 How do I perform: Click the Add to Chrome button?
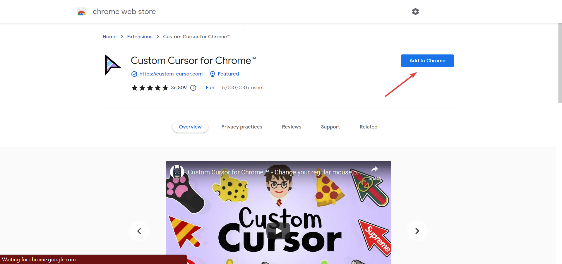click(x=427, y=61)
